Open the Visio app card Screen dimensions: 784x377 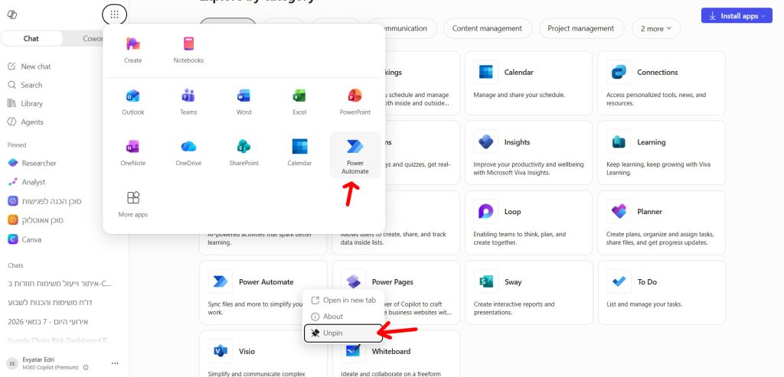click(x=263, y=353)
